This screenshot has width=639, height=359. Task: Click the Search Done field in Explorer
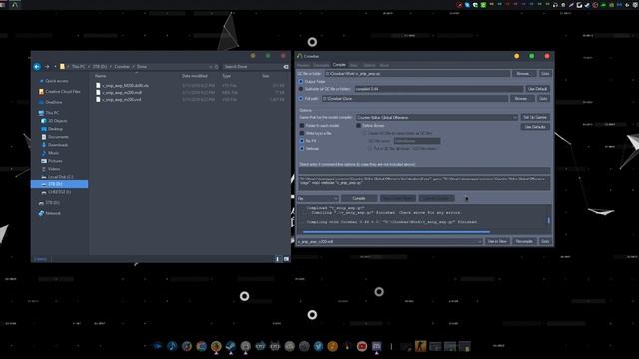(252, 67)
